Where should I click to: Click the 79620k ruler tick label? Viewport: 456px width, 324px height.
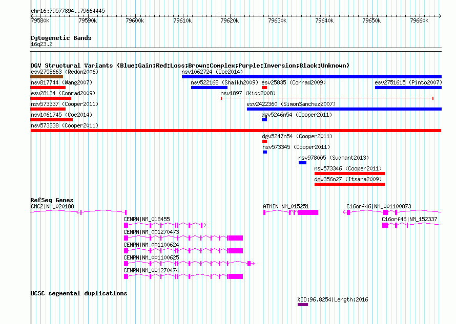[x=230, y=20]
